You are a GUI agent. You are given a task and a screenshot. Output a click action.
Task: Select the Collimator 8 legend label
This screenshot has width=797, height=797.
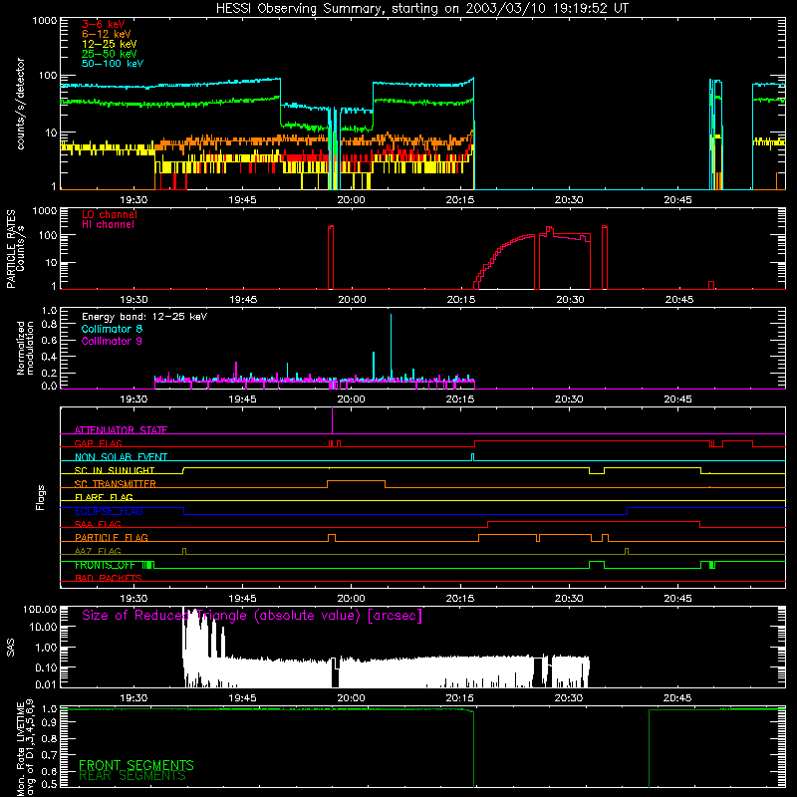click(112, 329)
